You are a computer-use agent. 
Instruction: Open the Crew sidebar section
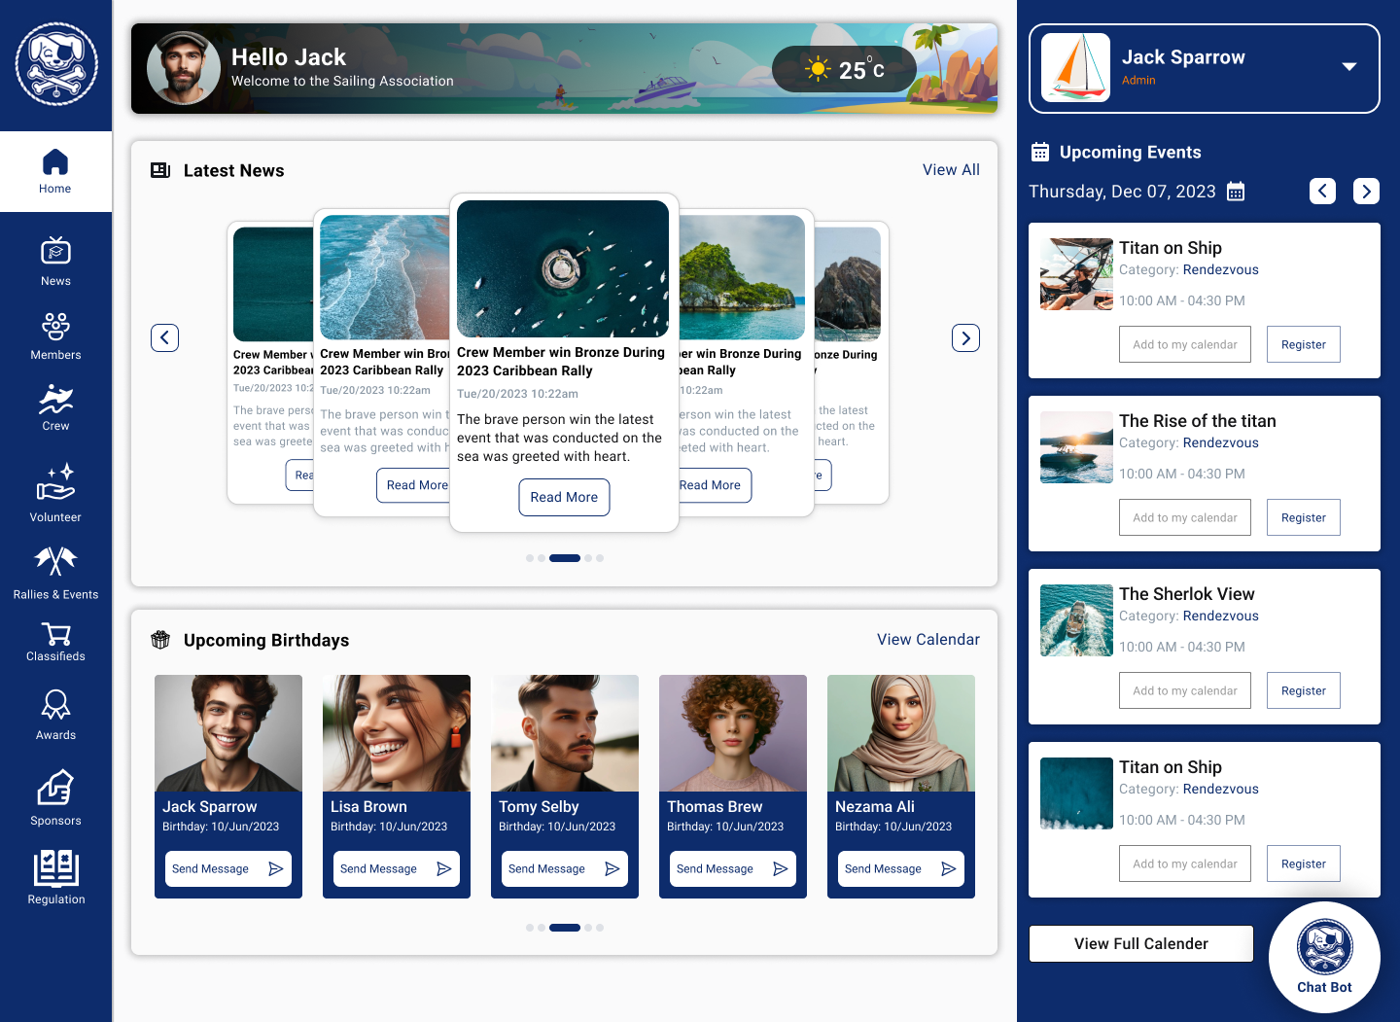[x=55, y=407]
